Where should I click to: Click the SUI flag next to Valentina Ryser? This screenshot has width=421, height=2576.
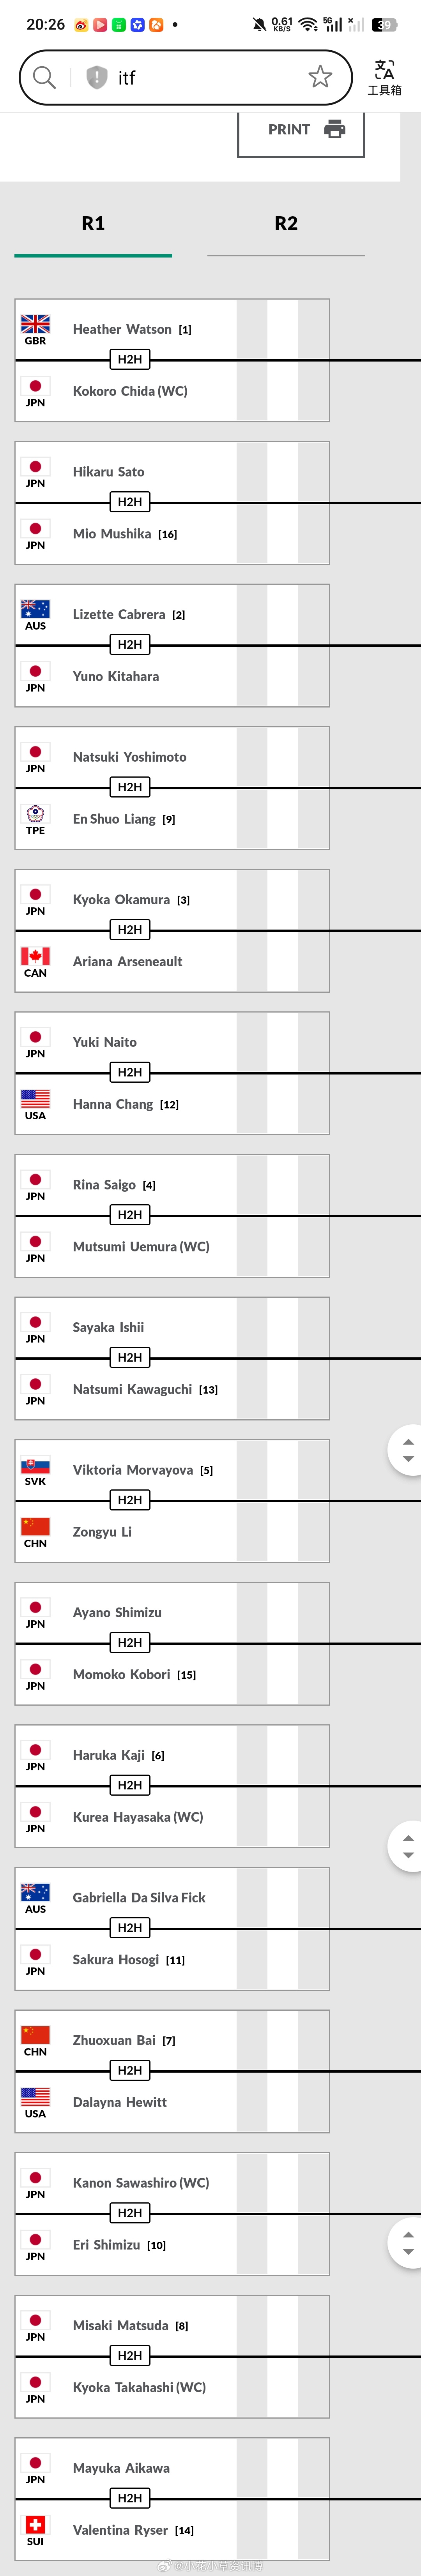[35, 2522]
